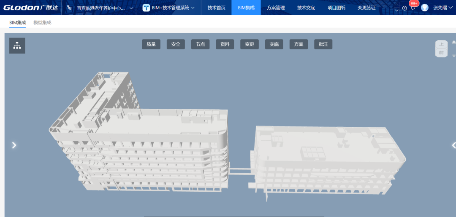
Task: Expand the left side panel arrow
Action: (14, 145)
